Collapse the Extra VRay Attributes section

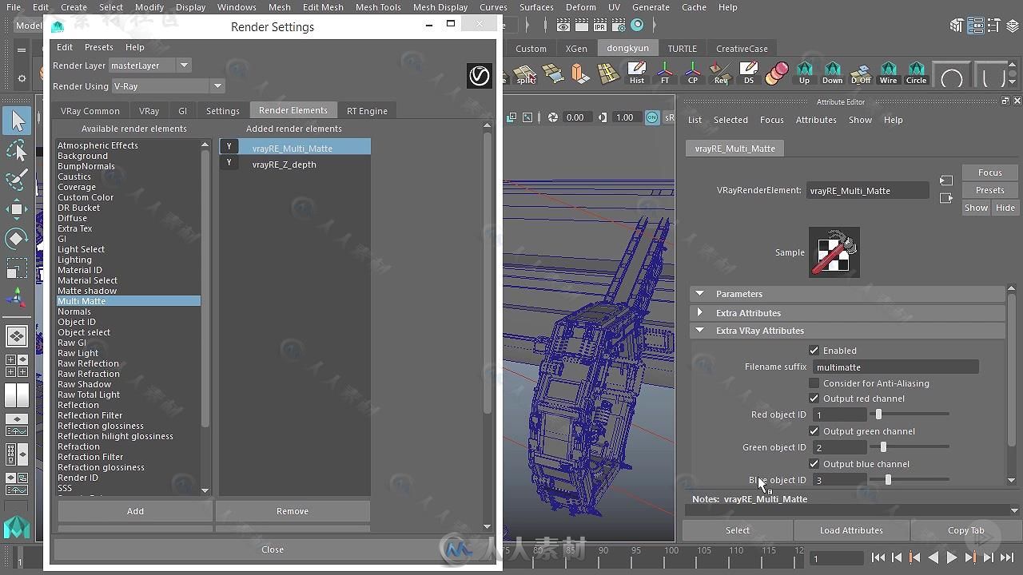click(700, 331)
